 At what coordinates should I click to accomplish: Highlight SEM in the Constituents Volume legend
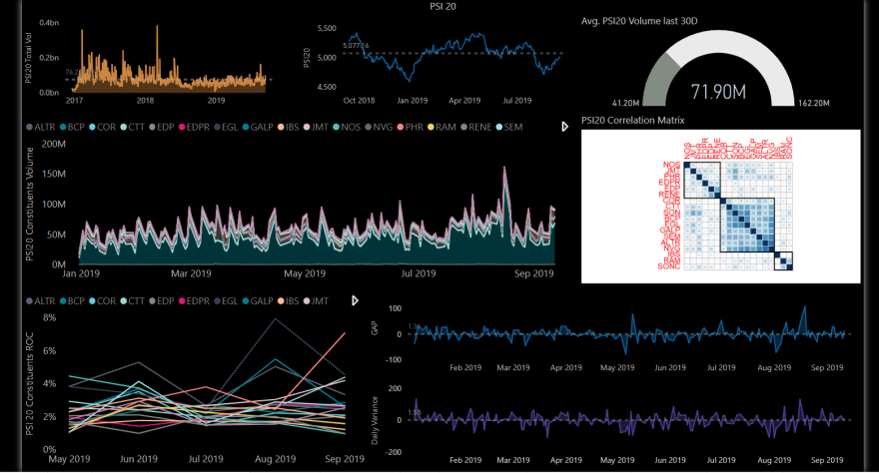(509, 127)
